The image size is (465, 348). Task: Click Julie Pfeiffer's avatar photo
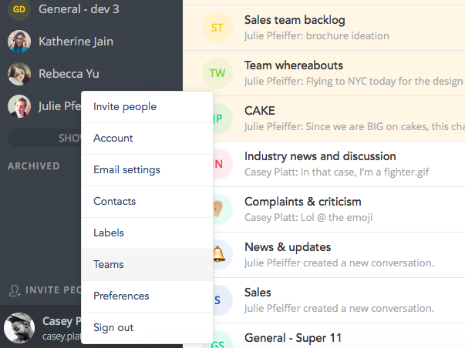pos(19,106)
